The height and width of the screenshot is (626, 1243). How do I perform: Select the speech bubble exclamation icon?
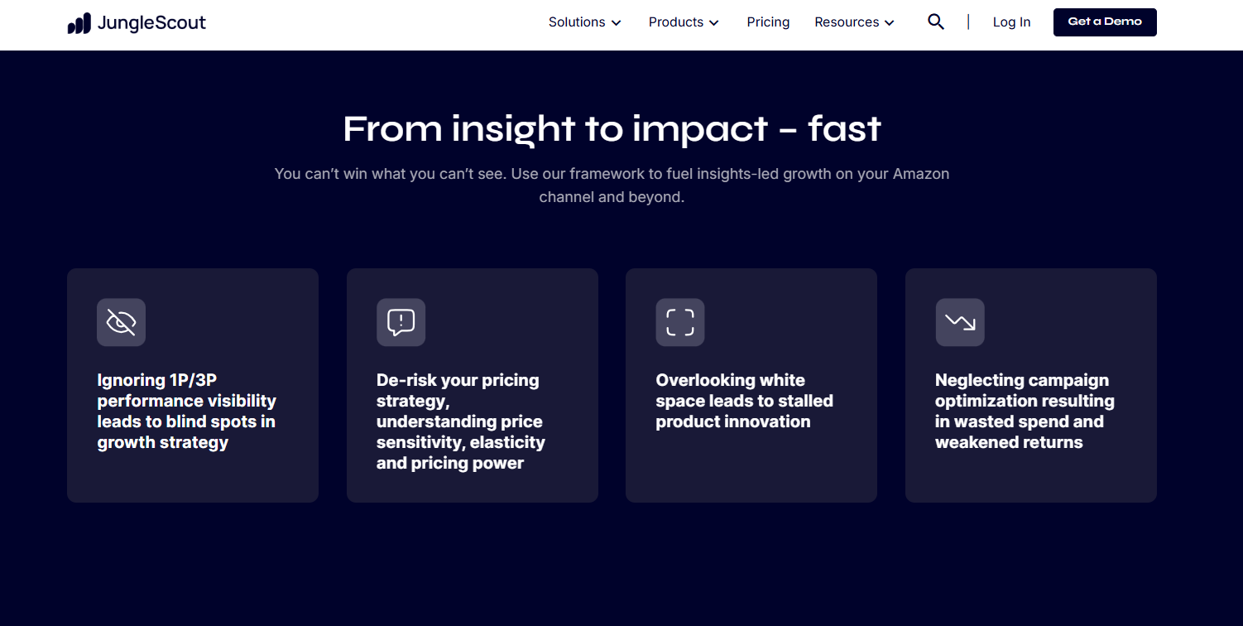(401, 322)
